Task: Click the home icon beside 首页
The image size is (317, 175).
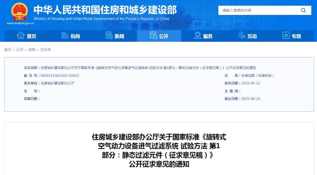Action: click(21, 35)
